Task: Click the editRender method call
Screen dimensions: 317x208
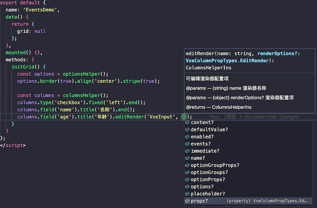Action: [x=130, y=117]
